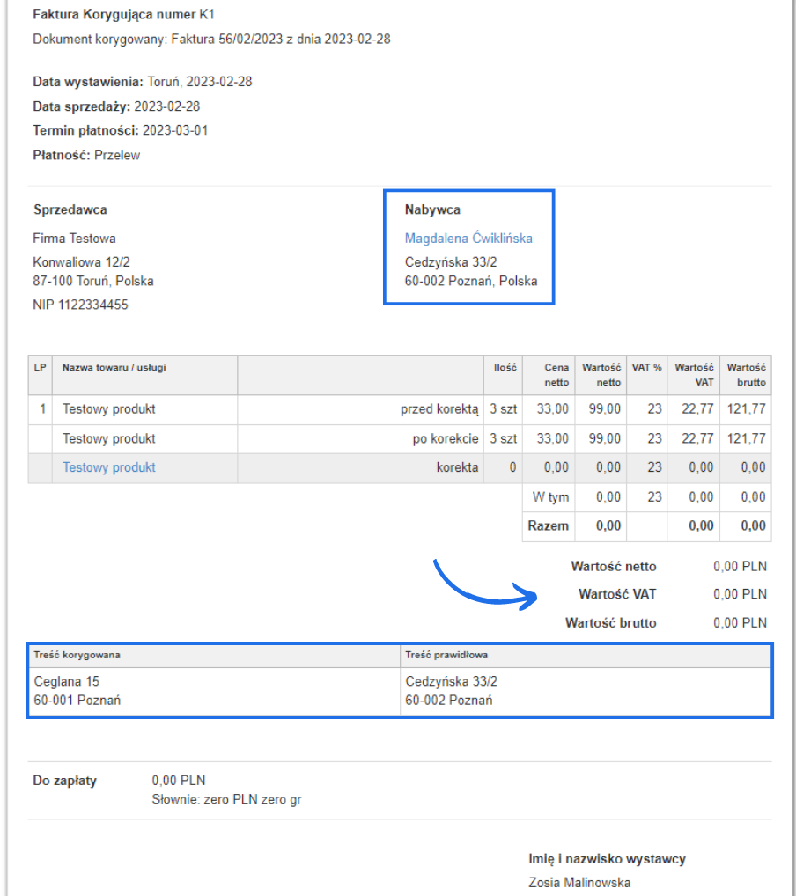
Task: Click the Treść korygowana column header
Action: tap(77, 655)
